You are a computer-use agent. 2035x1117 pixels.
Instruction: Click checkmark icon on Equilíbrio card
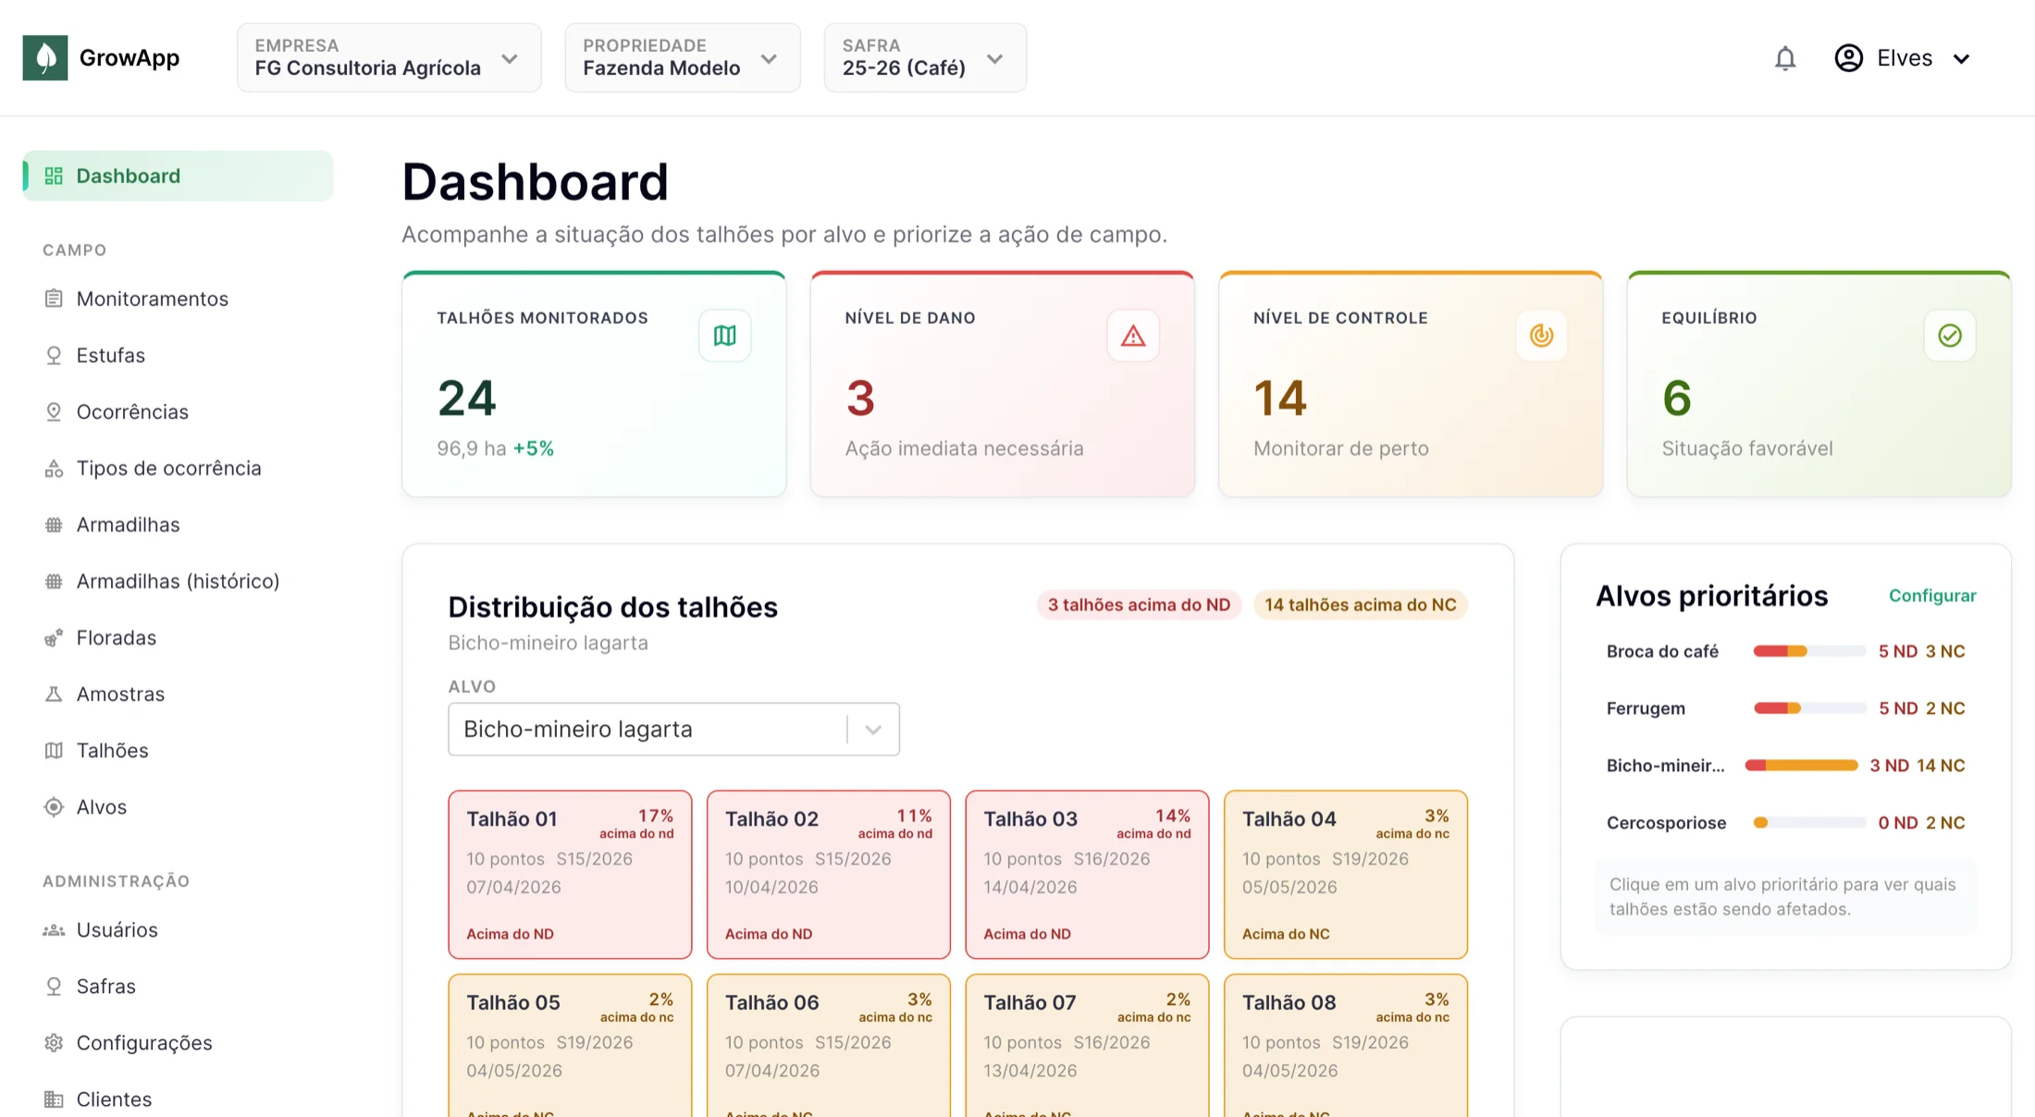click(1950, 336)
